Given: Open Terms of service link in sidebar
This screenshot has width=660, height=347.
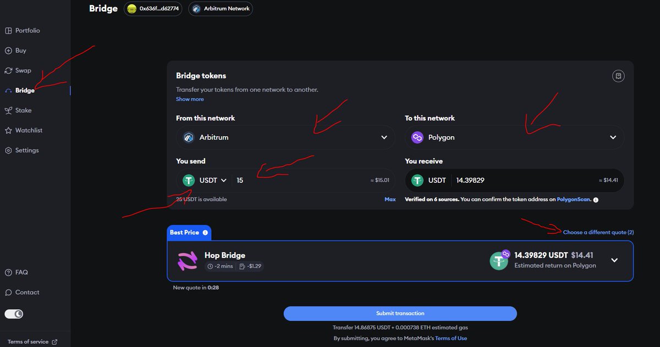Looking at the screenshot, I should coord(28,342).
